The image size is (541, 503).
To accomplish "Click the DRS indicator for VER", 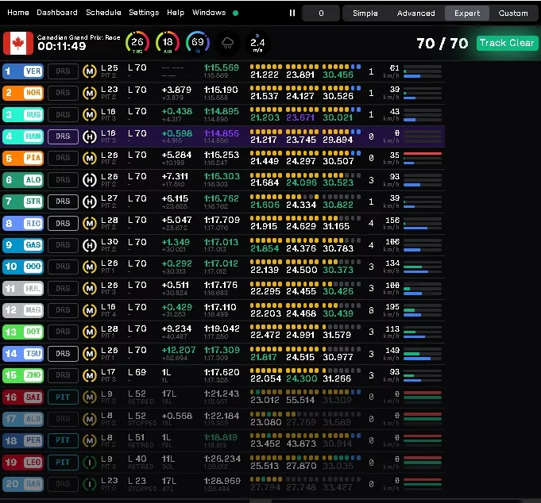I will (63, 71).
